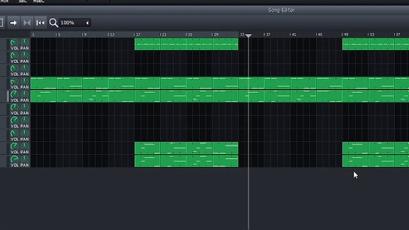Click the VOL knob of the tenth track
This screenshot has width=409, height=230.
pos(14,159)
